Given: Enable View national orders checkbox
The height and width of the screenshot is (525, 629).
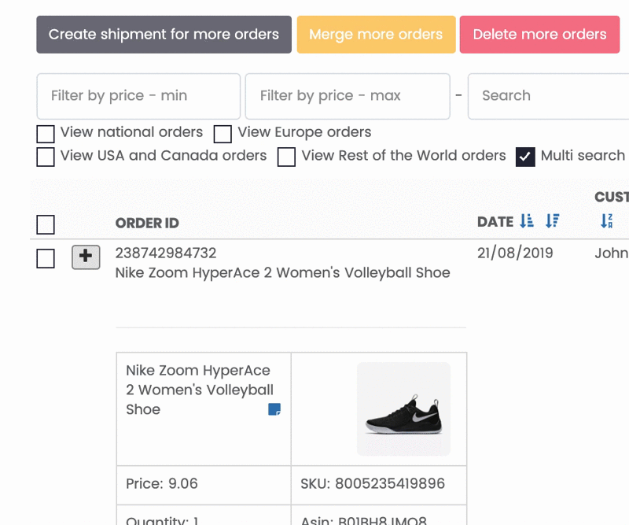Looking at the screenshot, I should (x=46, y=134).
